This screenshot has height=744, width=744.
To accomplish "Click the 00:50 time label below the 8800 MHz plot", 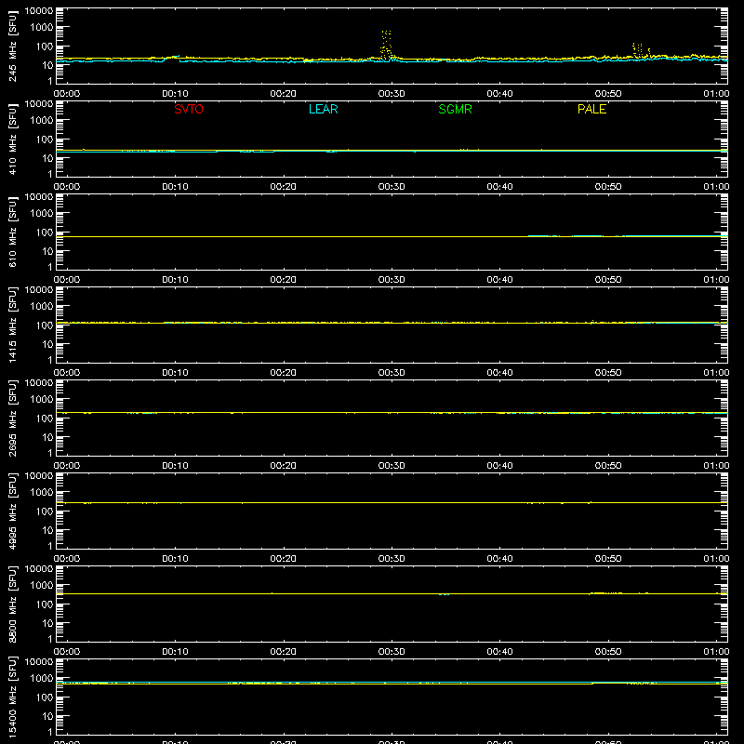I will pos(608,652).
